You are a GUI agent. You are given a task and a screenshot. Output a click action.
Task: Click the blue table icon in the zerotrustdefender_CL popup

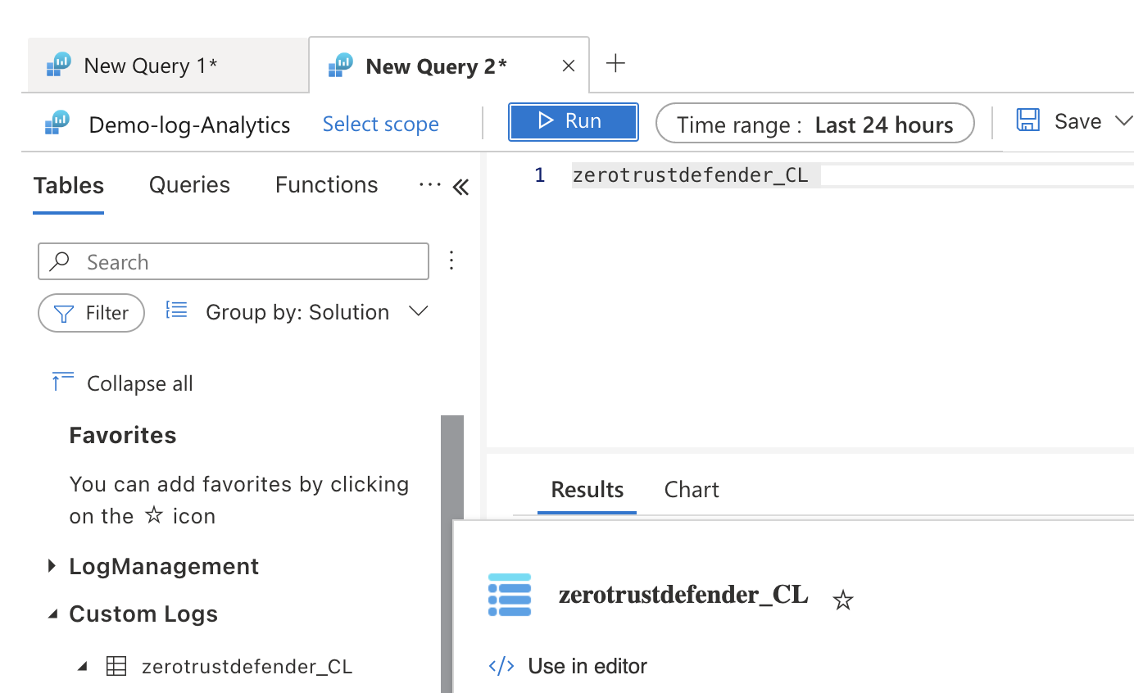[509, 595]
